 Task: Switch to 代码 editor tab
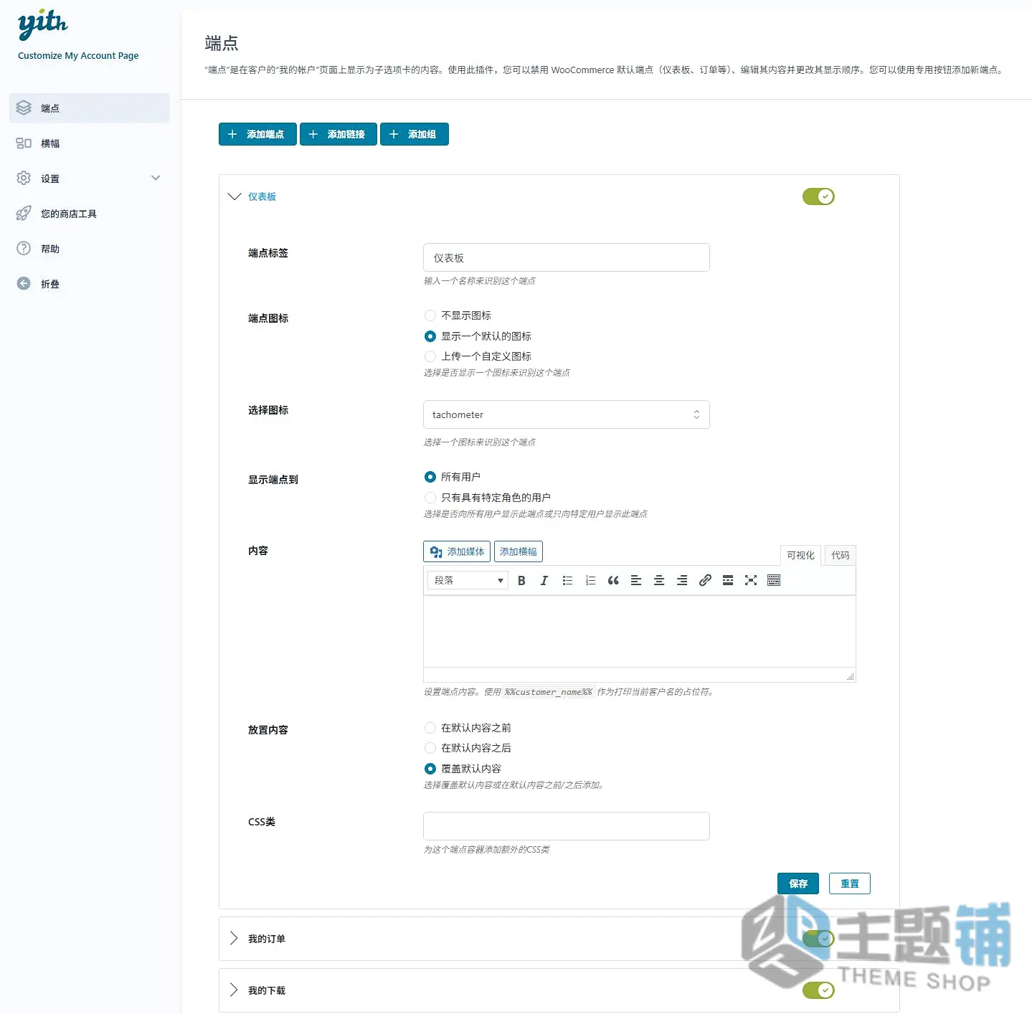pos(840,555)
